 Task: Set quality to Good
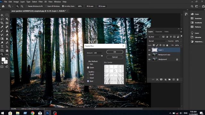click(x=88, y=78)
